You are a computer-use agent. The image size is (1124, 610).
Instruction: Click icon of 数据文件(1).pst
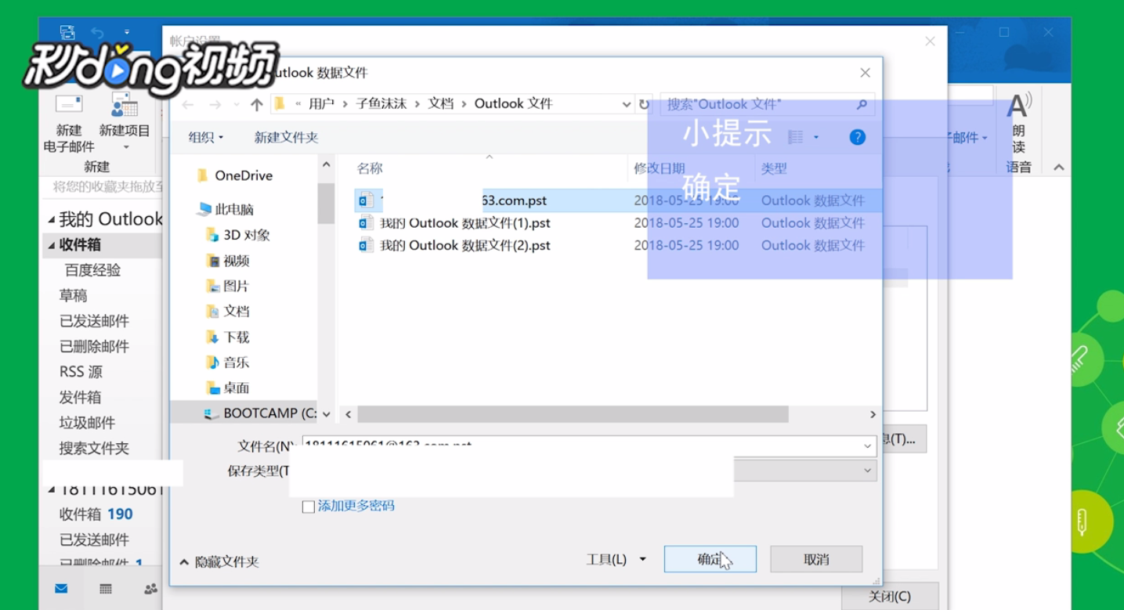366,223
